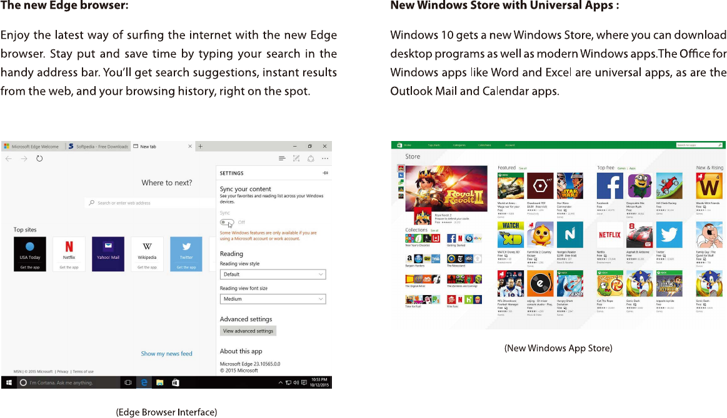Click the taskbar clock showing 10:53 PM
The height and width of the screenshot is (418, 727).
(319, 382)
